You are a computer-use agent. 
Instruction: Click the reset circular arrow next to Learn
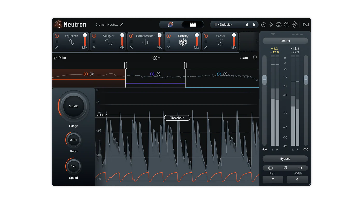(255, 58)
